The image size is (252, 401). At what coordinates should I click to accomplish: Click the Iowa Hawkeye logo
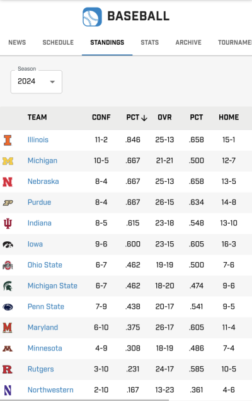pos(8,244)
